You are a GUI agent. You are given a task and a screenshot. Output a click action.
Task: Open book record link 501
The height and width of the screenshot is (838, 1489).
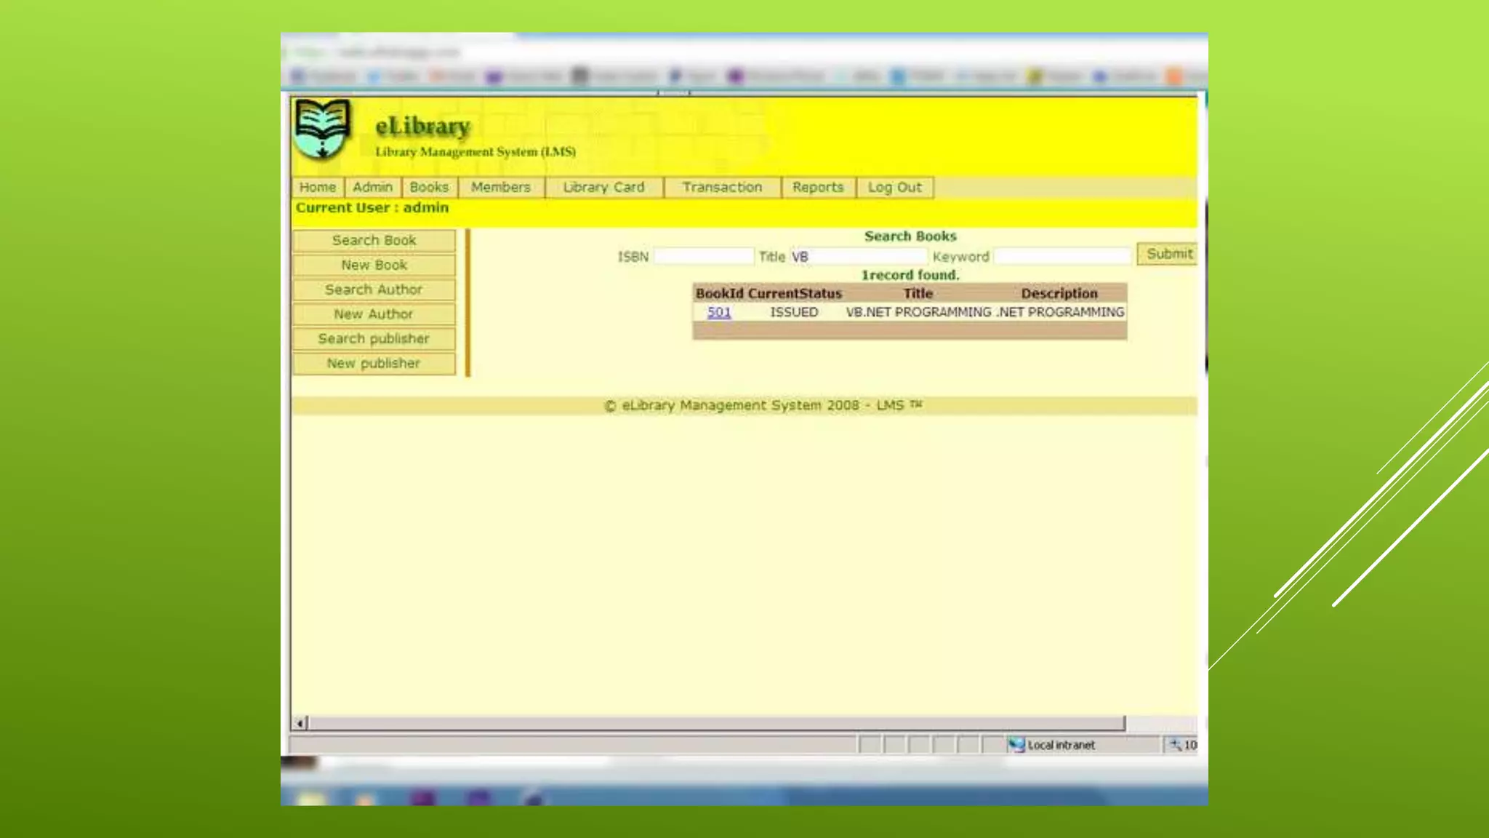[719, 312]
